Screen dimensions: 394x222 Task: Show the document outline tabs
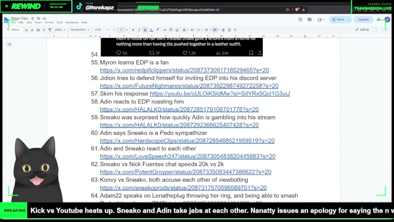tap(9, 44)
